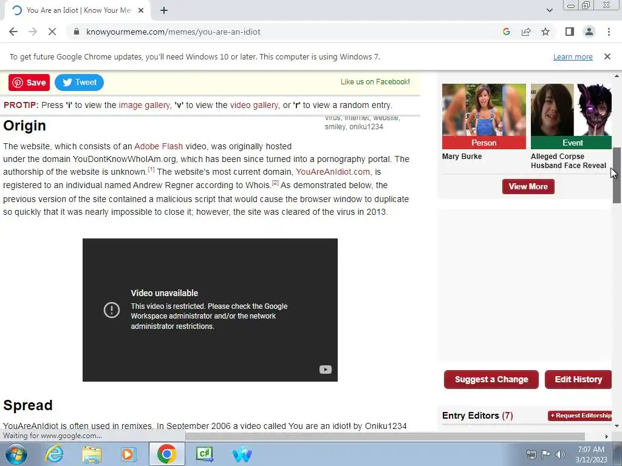Image resolution: width=622 pixels, height=466 pixels.
Task: Click the Request Editorship button
Action: pyautogui.click(x=580, y=416)
